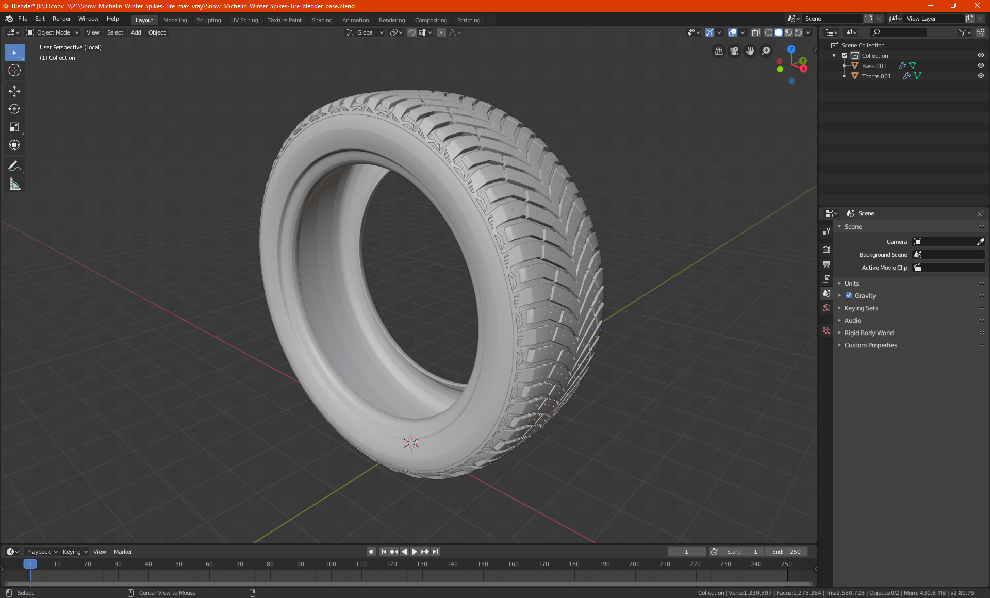990x598 pixels.
Task: Click the outliner filter funnel icon
Action: click(x=965, y=32)
